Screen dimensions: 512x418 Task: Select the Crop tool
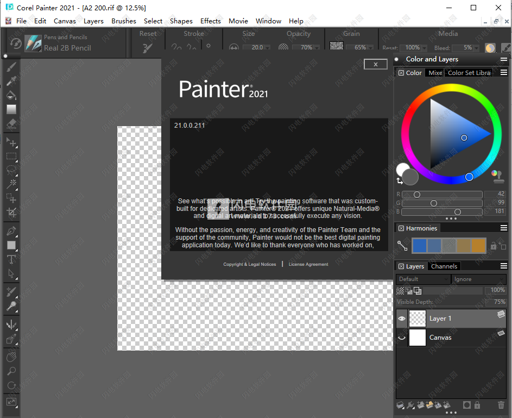[11, 213]
